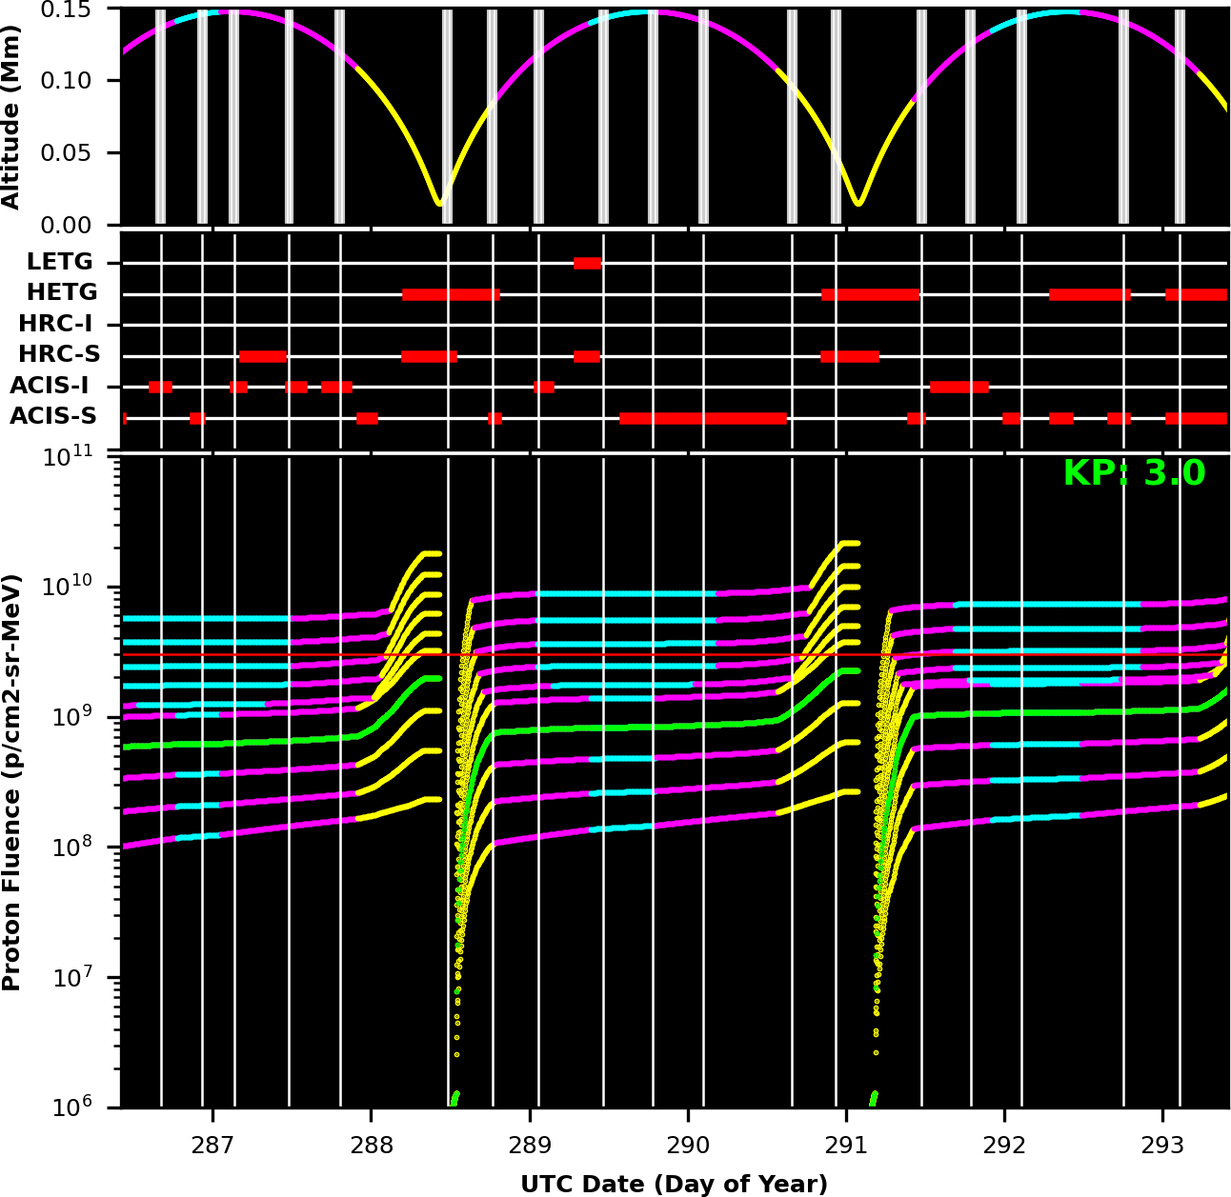Viewport: 1231px width, 1197px height.
Task: Select the longest ACIS-S red observation bar
Action: 702,418
